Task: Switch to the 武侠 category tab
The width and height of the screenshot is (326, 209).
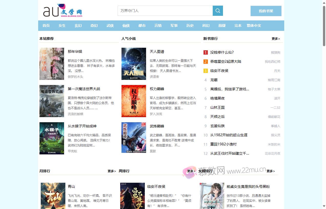Action: pos(110,26)
